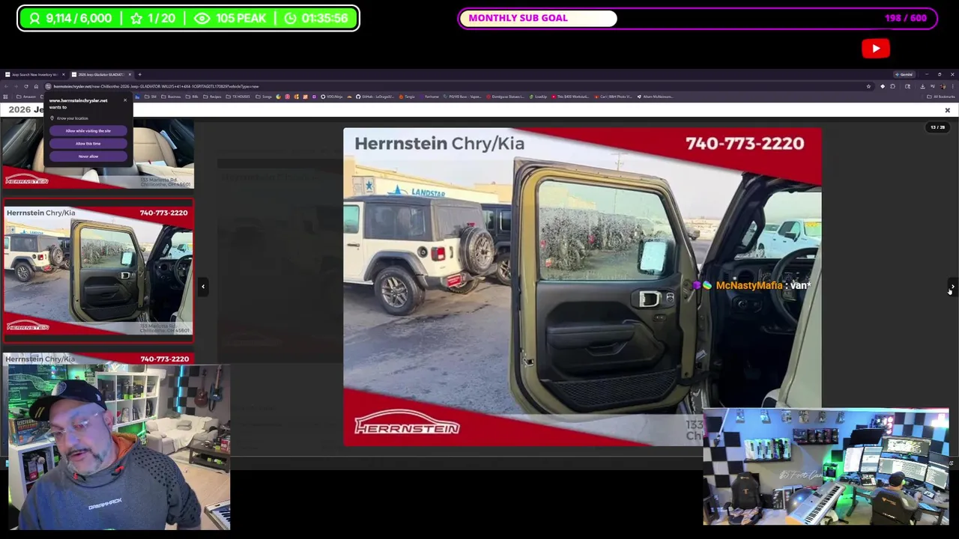Choose Allow this time for location

(x=88, y=144)
